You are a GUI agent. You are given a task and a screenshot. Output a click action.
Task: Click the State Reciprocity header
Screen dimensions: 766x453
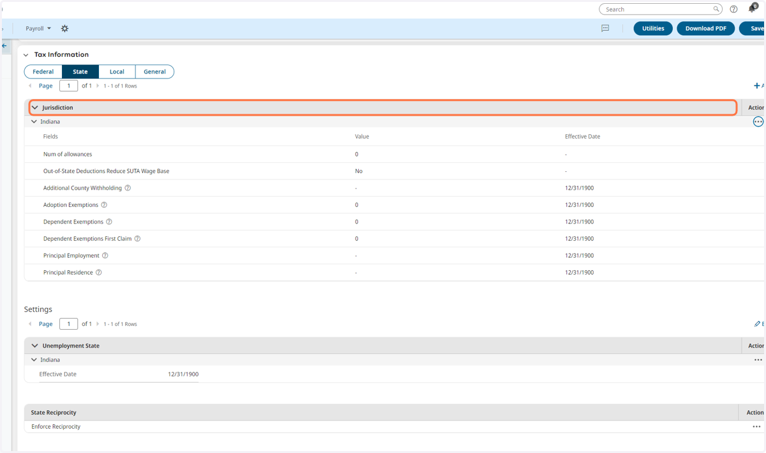(54, 413)
